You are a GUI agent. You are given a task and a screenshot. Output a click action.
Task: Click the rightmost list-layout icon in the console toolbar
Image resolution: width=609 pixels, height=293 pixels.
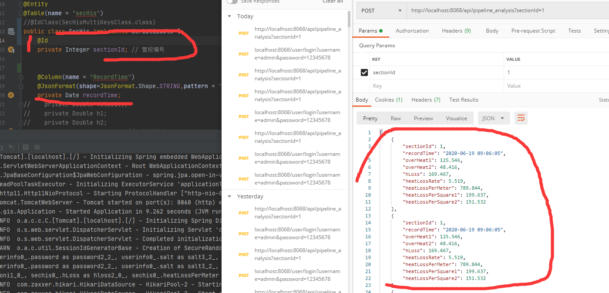[x=37, y=147]
